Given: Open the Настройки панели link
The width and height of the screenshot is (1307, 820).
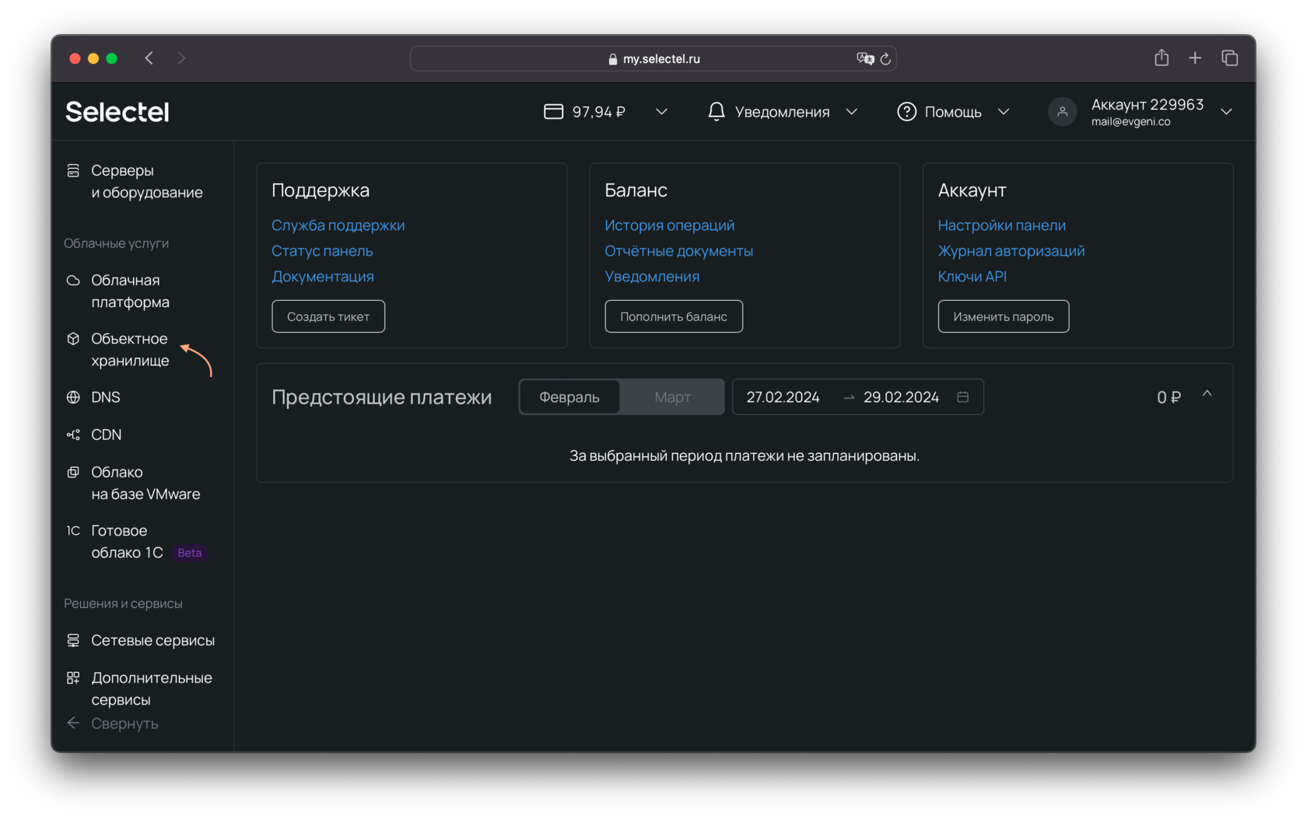Looking at the screenshot, I should coord(1001,225).
